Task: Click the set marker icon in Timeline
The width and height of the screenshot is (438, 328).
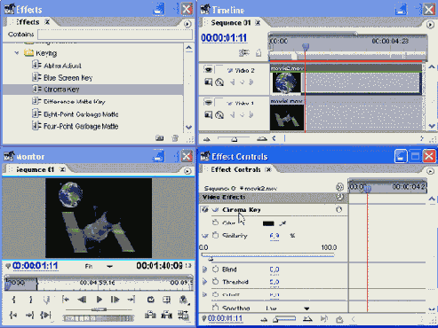Action: [259, 53]
